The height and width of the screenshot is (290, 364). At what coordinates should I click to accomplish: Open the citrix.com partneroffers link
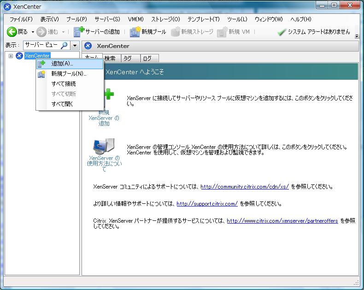pyautogui.click(x=282, y=221)
